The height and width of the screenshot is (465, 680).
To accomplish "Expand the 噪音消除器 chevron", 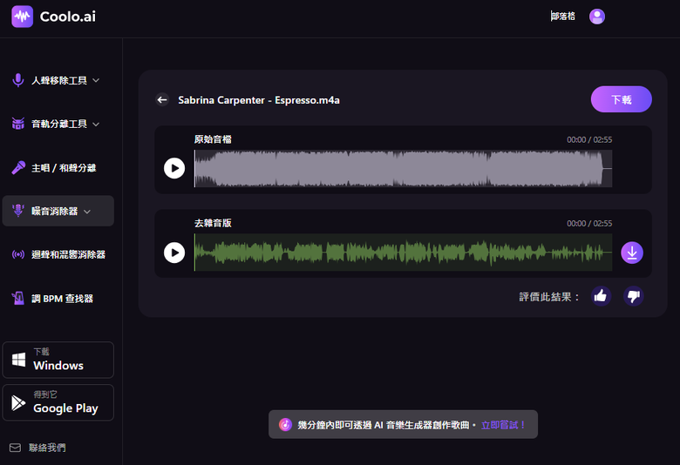I will tap(87, 212).
